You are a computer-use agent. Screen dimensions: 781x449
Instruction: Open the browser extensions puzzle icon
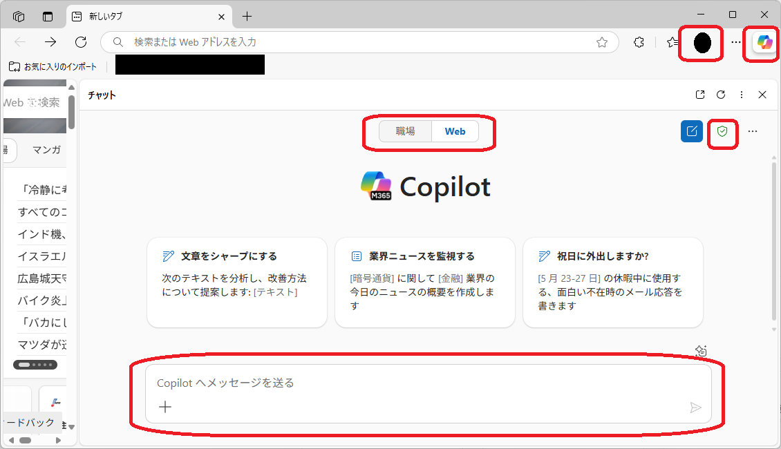(639, 42)
